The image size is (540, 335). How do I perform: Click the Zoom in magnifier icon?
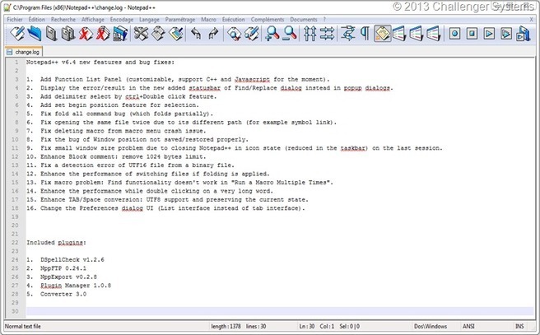pyautogui.click(x=272, y=34)
